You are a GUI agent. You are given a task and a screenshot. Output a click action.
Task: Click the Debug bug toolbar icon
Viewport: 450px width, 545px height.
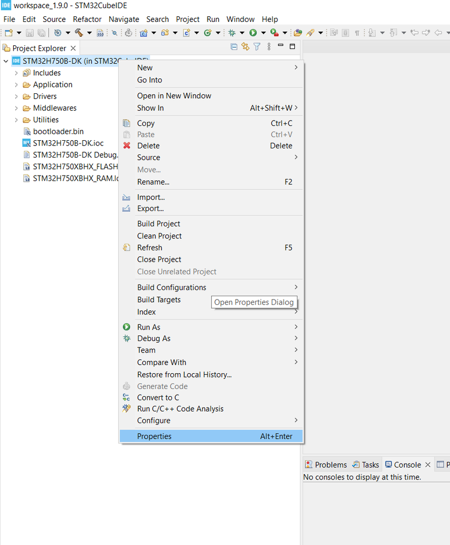pos(232,33)
